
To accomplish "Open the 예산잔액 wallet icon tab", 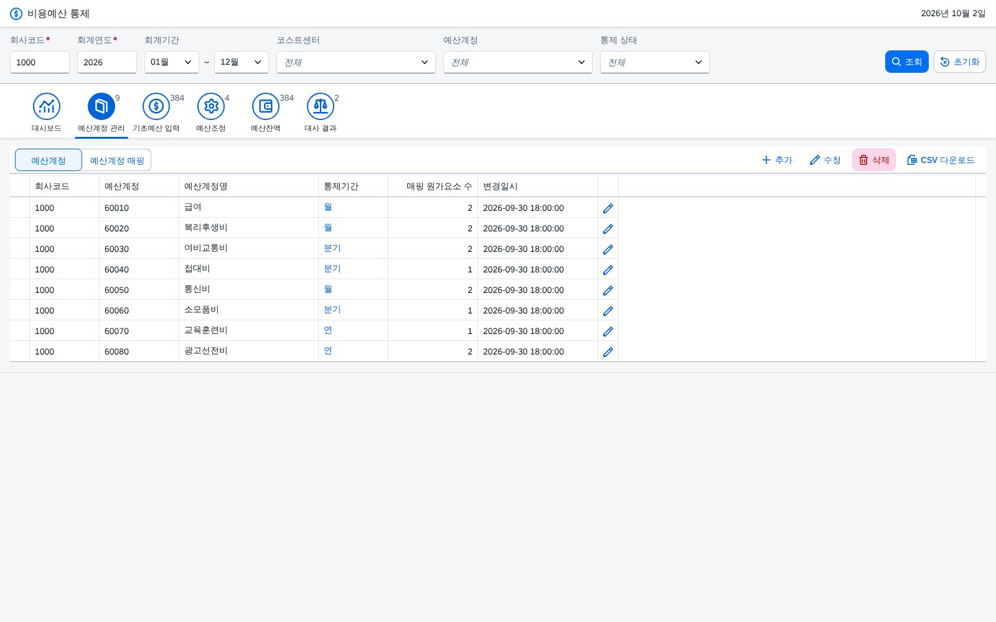I will [266, 106].
